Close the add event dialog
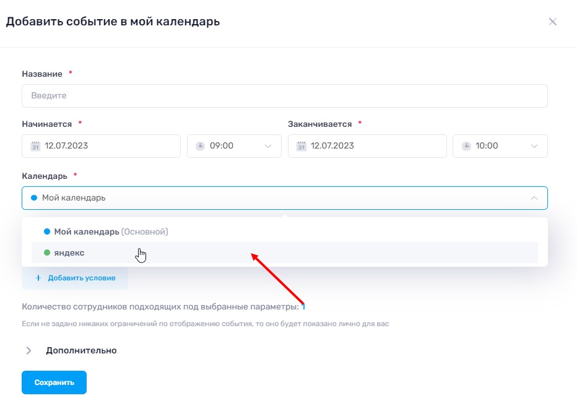Image resolution: width=577 pixels, height=406 pixels. [x=553, y=22]
